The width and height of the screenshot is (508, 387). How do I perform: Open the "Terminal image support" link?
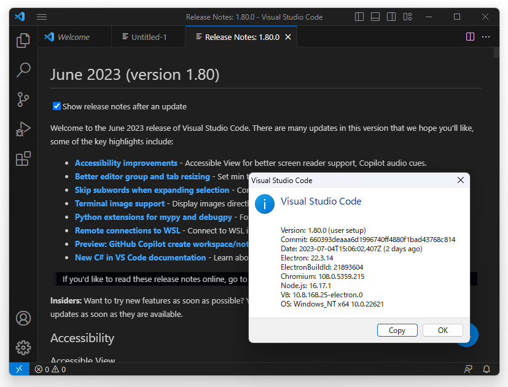tap(119, 203)
